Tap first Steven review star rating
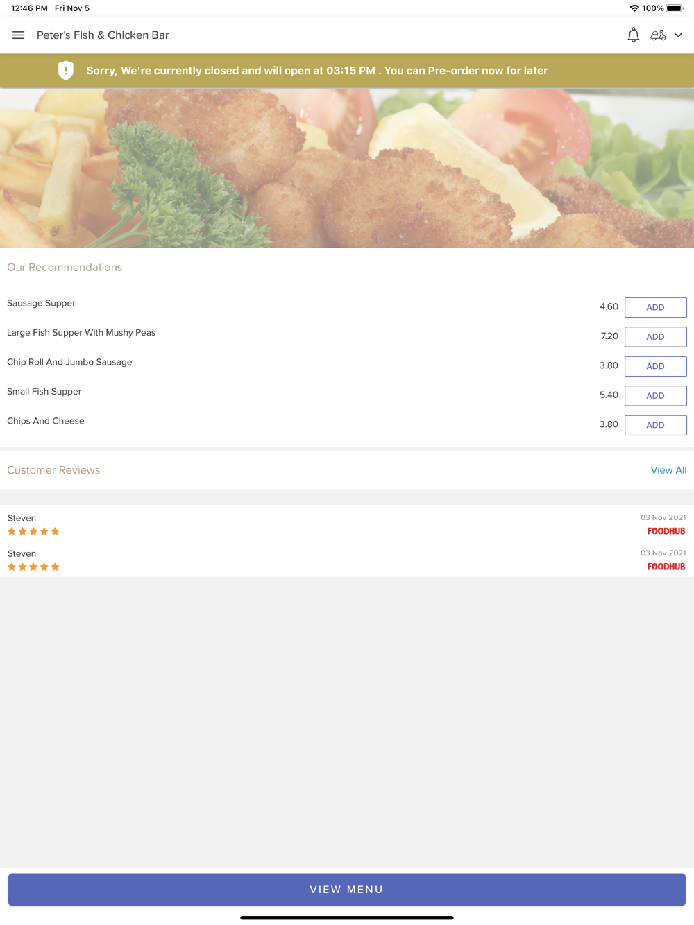 [x=33, y=532]
